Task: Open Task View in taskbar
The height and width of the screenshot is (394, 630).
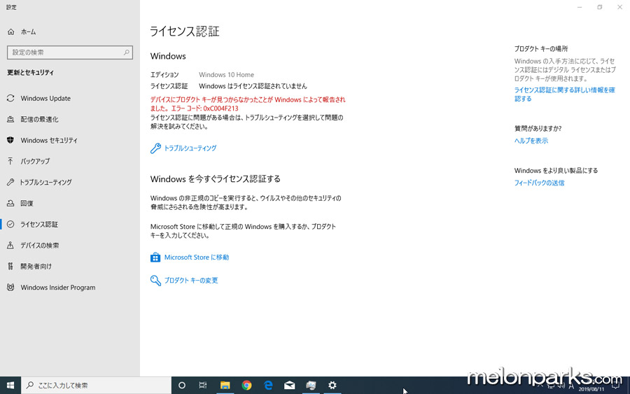Action: pyautogui.click(x=203, y=386)
